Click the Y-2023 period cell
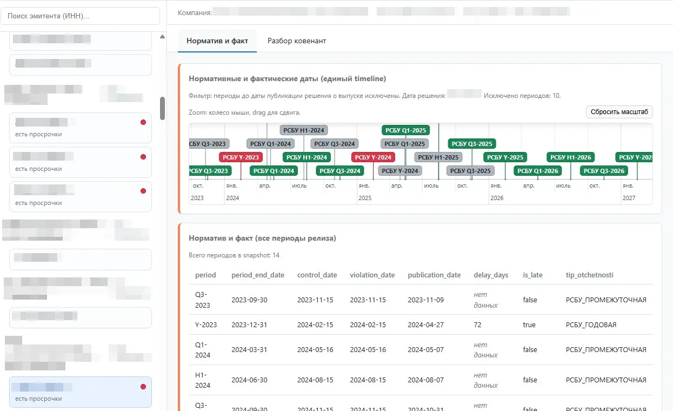This screenshot has width=673, height=411. [x=206, y=325]
